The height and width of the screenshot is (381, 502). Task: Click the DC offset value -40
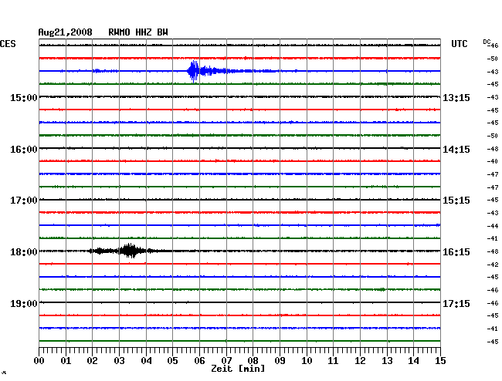pyautogui.click(x=493, y=161)
